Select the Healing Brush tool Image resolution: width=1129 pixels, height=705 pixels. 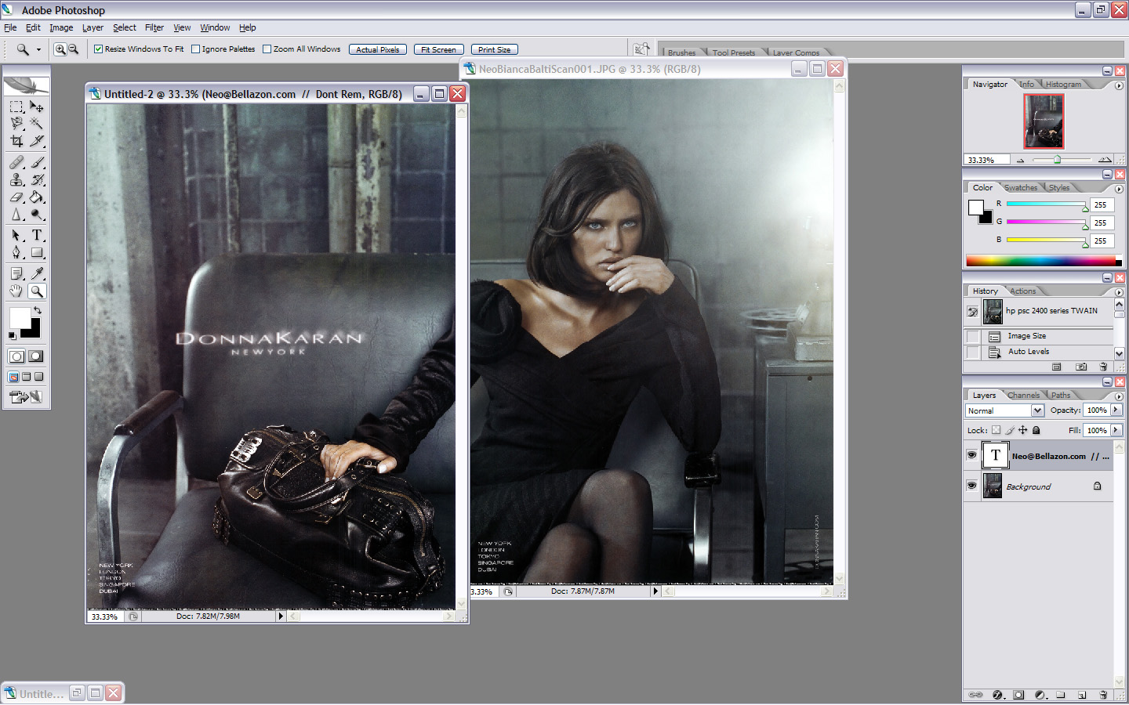pyautogui.click(x=16, y=162)
